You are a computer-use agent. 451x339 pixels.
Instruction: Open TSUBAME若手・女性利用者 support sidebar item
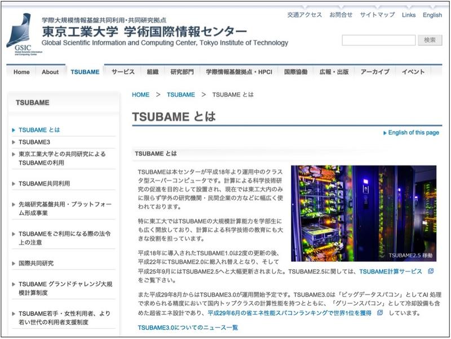pos(64,318)
